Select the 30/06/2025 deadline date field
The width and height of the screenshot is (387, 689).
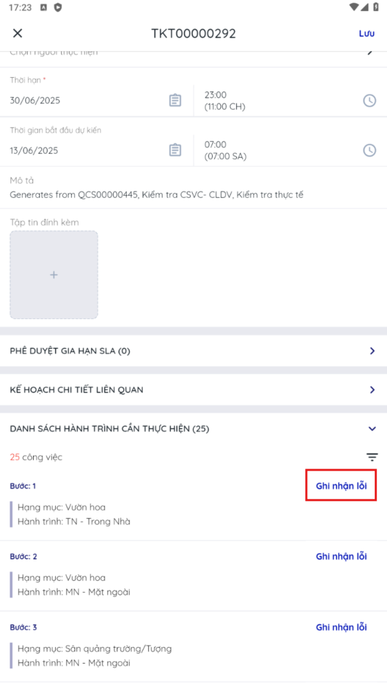click(x=96, y=100)
